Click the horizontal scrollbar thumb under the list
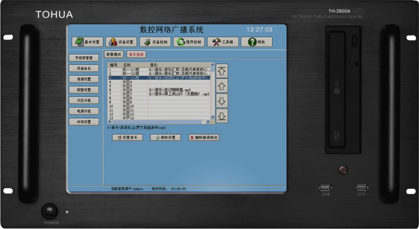The height and width of the screenshot is (229, 419). (157, 122)
